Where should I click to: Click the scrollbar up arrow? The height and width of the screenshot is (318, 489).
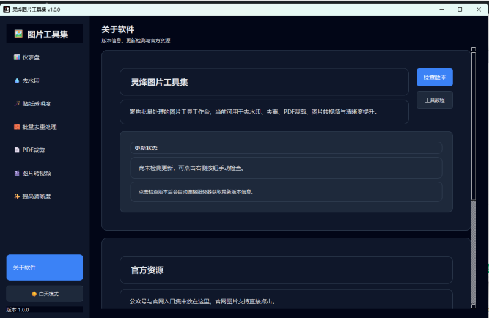click(473, 50)
